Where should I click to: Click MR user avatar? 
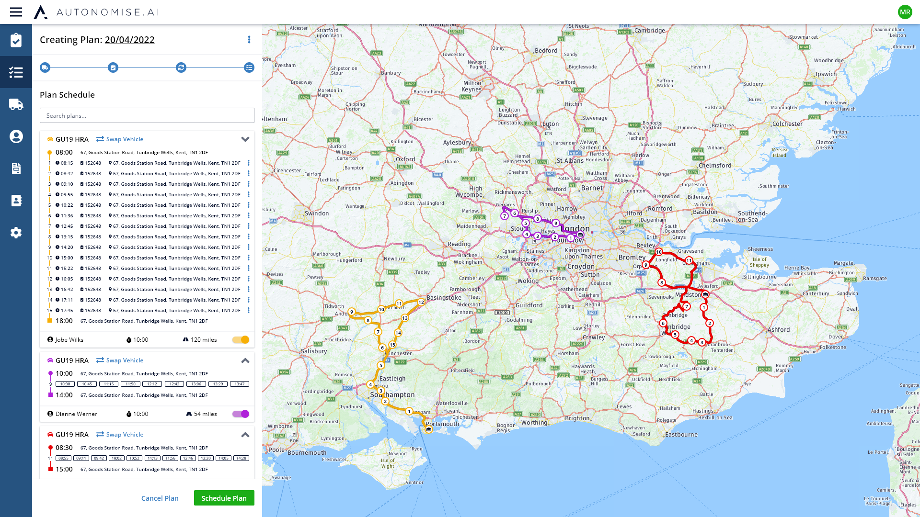[905, 12]
